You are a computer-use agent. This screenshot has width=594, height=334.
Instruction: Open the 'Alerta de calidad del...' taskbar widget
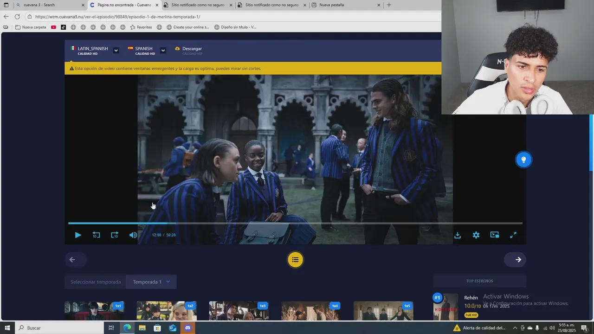[x=480, y=328]
